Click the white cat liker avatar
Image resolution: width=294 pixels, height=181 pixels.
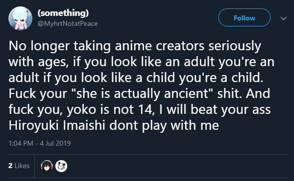[61, 166]
